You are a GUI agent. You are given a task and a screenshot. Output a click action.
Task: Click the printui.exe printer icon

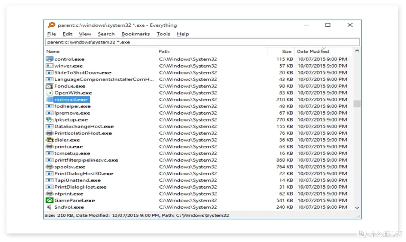coord(49,147)
